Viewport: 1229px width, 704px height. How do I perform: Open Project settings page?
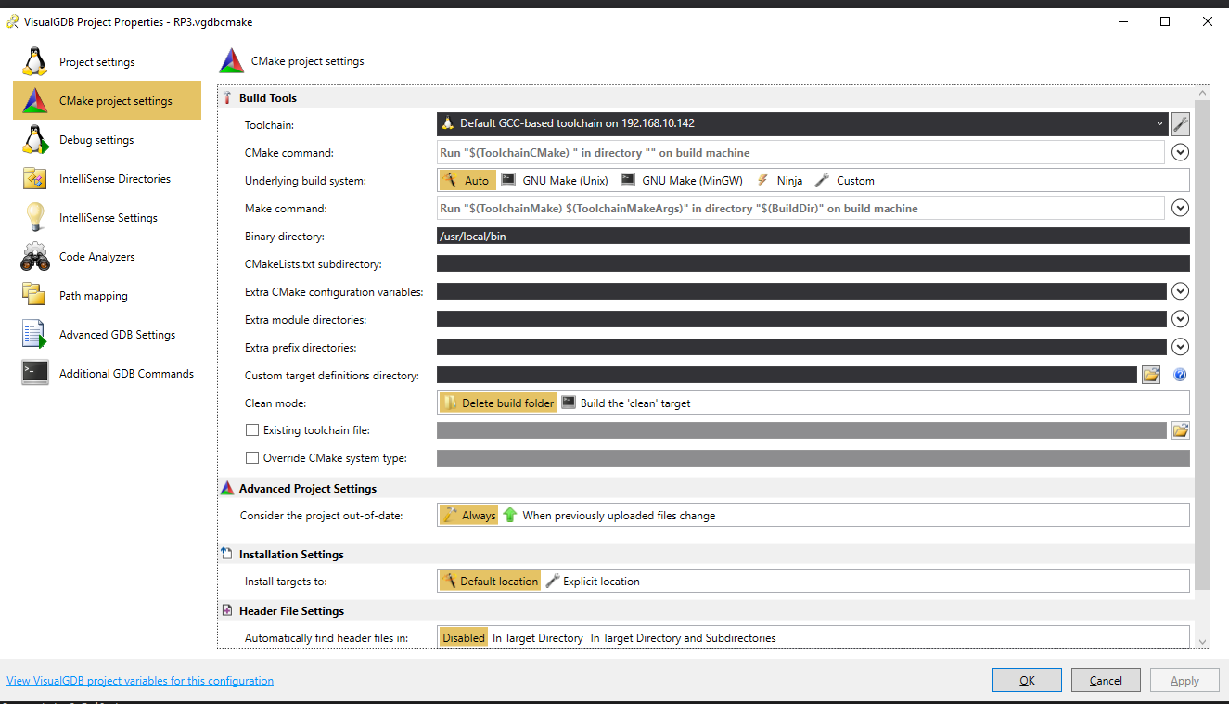[107, 62]
